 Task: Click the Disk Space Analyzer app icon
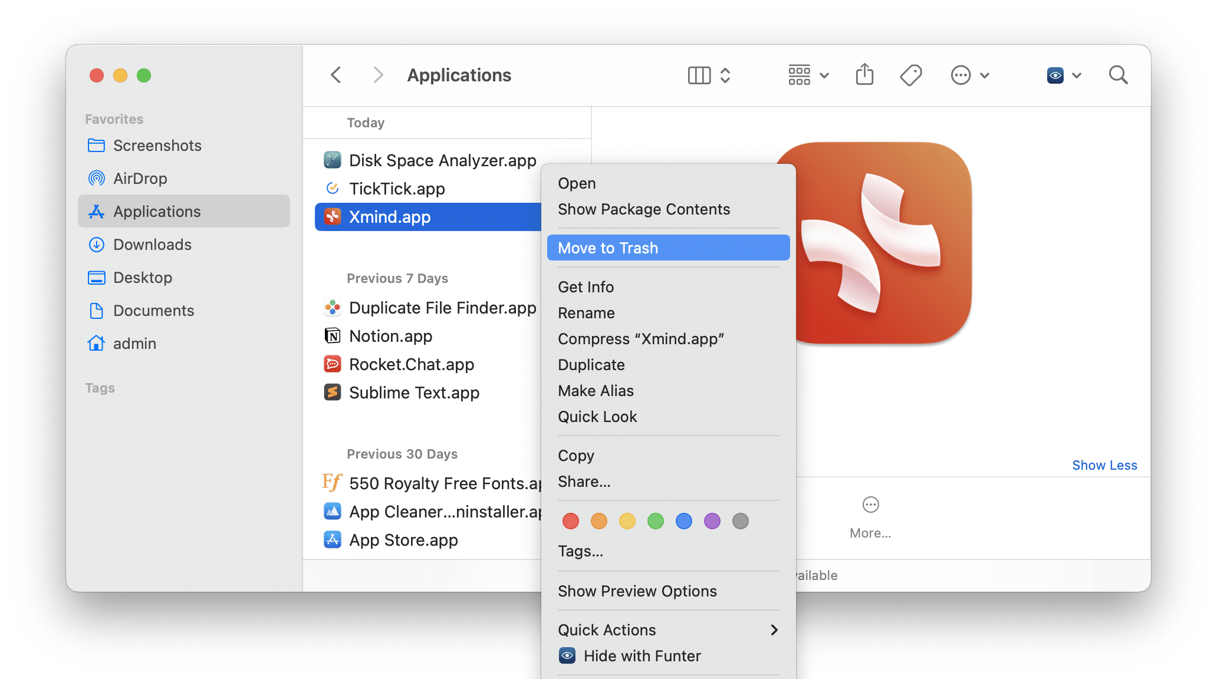click(333, 160)
